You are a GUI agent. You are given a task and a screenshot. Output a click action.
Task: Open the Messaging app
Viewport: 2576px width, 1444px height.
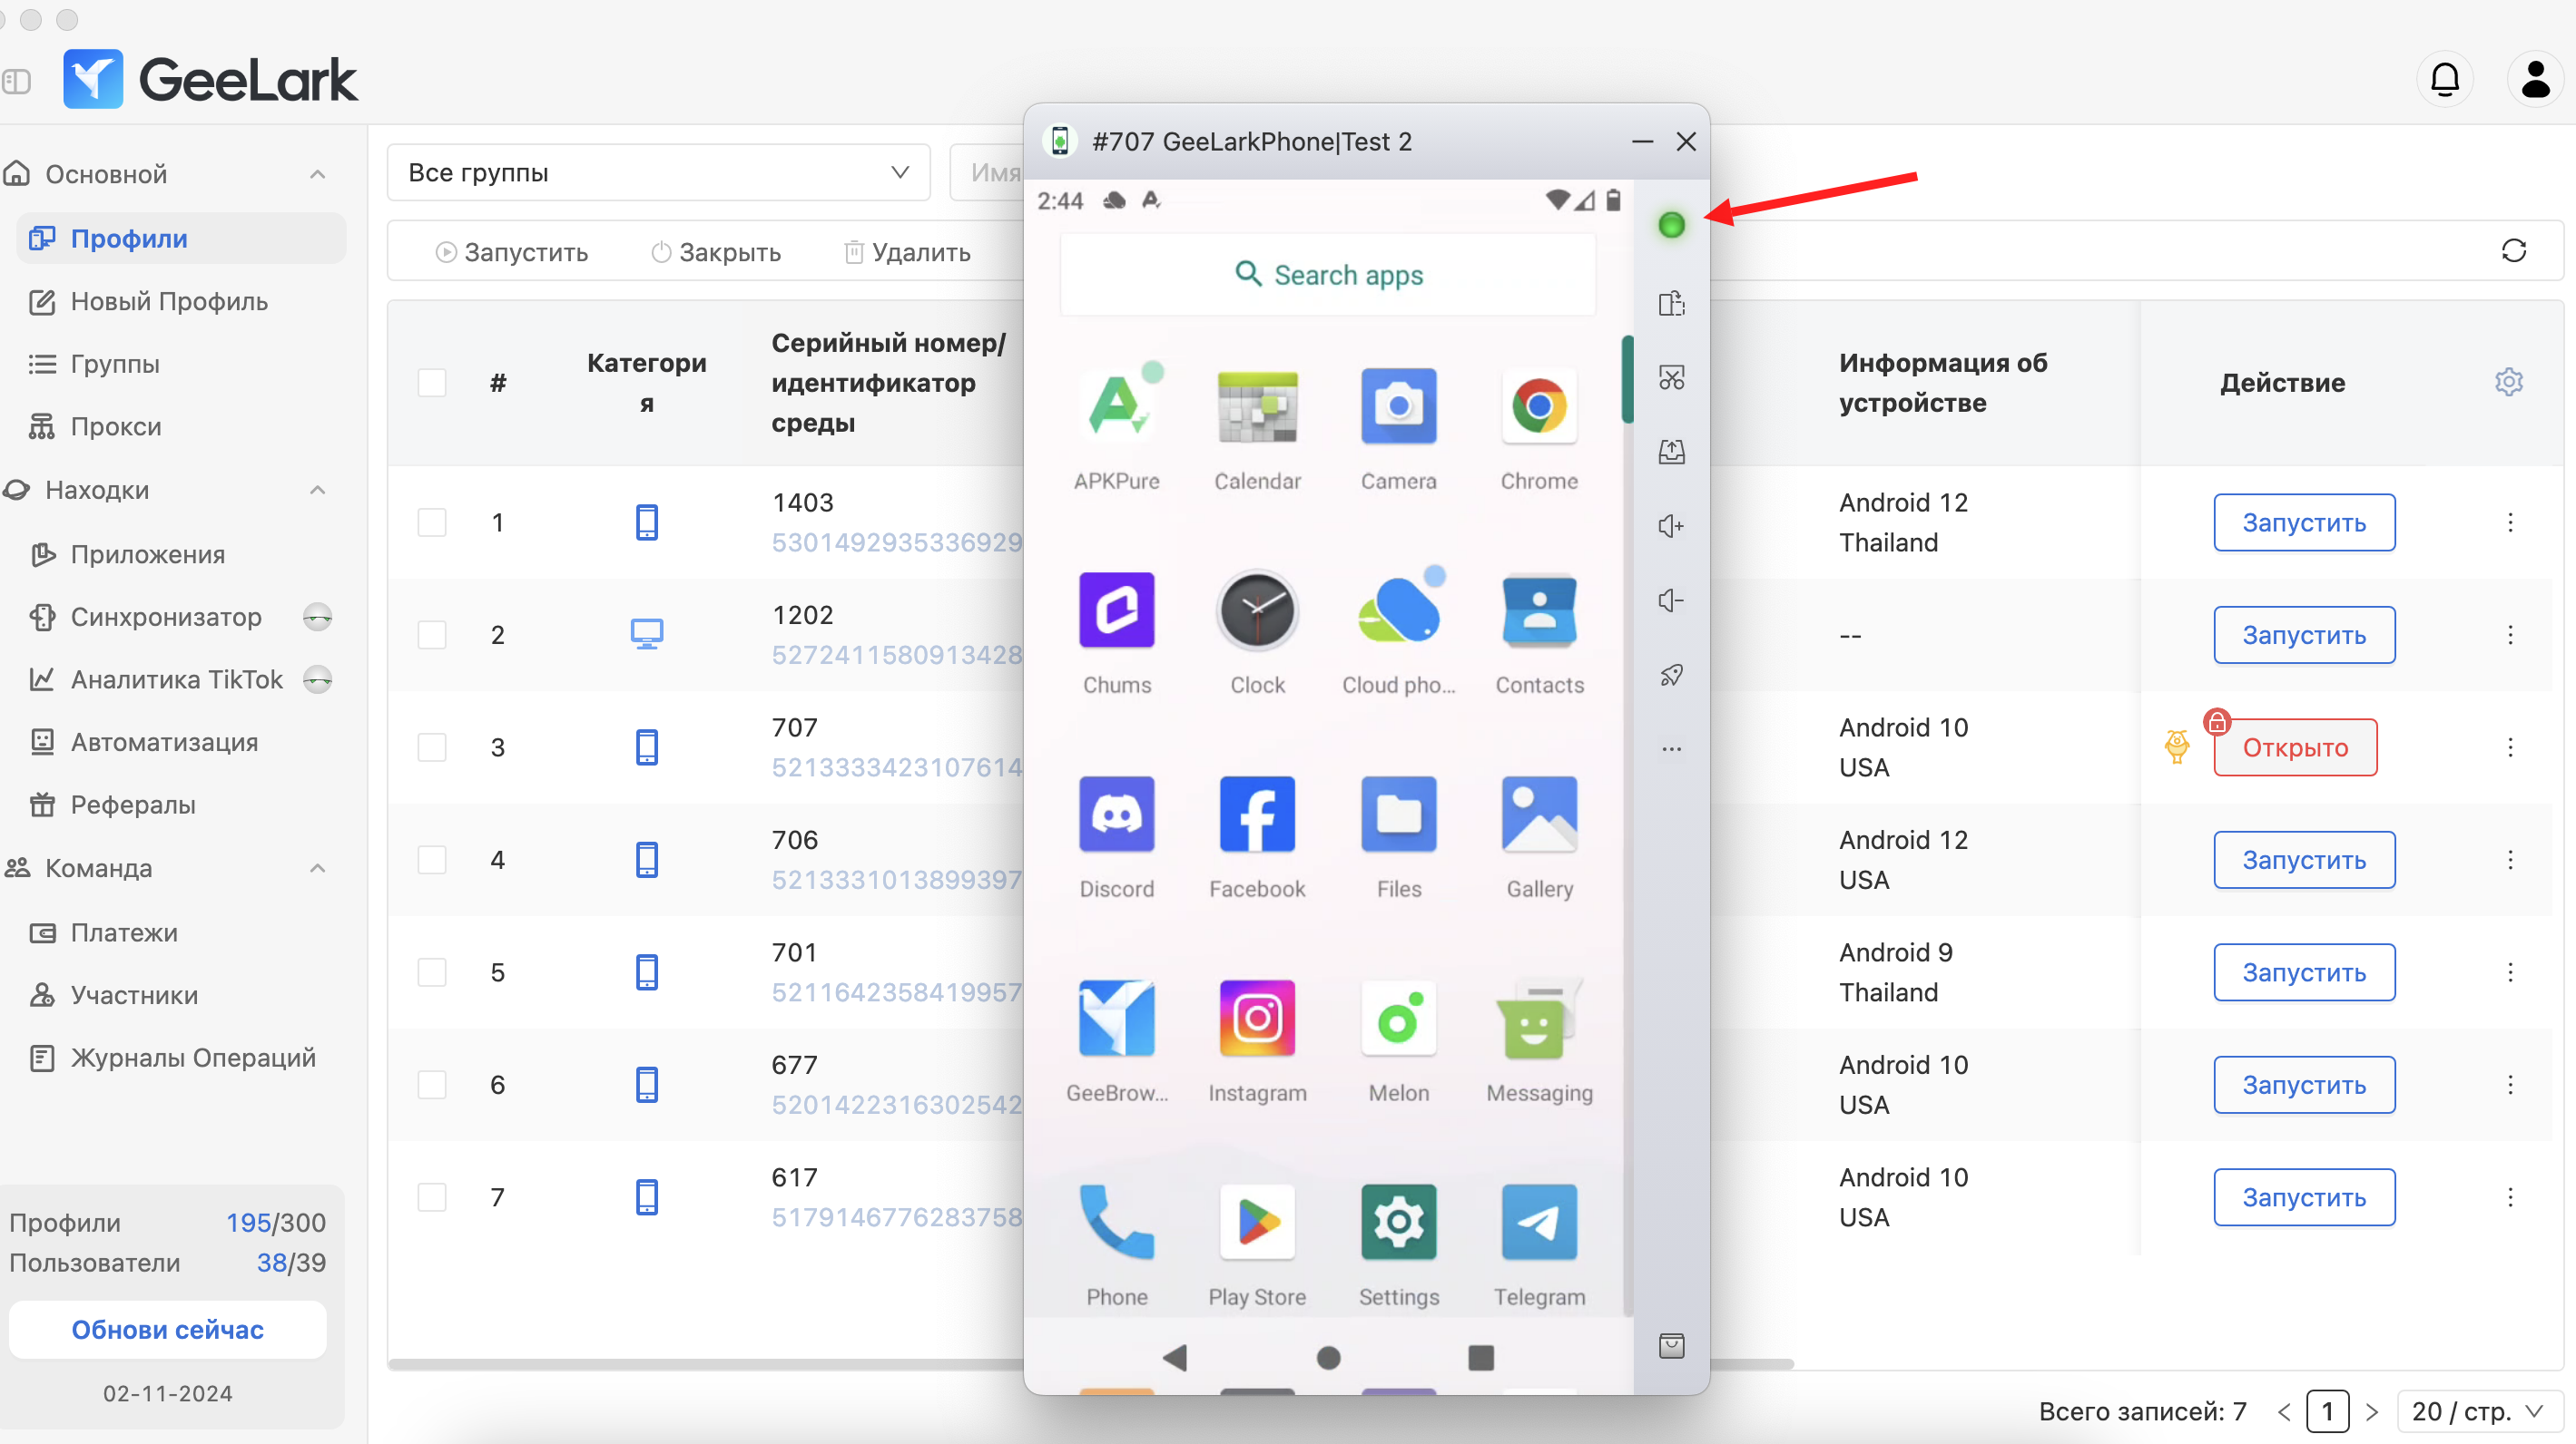coord(1539,1019)
